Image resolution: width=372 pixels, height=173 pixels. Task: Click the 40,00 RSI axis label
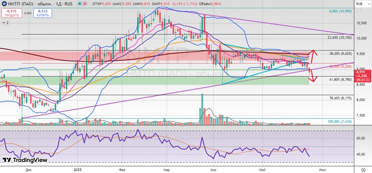pyautogui.click(x=360, y=154)
